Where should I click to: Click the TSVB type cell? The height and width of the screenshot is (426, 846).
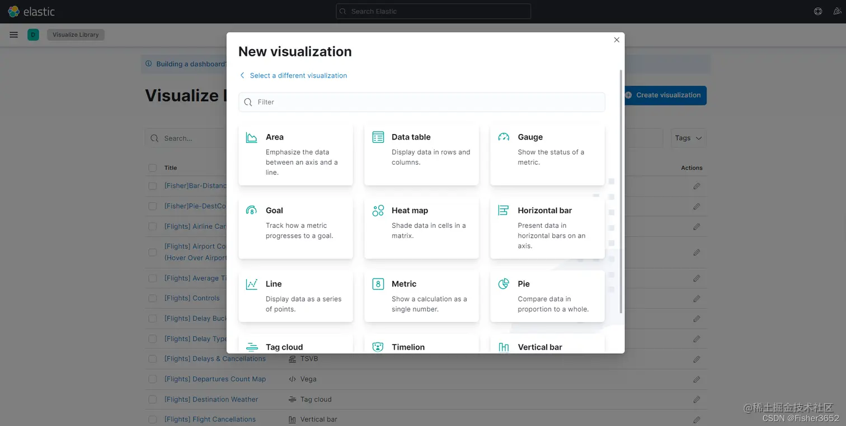(303, 358)
